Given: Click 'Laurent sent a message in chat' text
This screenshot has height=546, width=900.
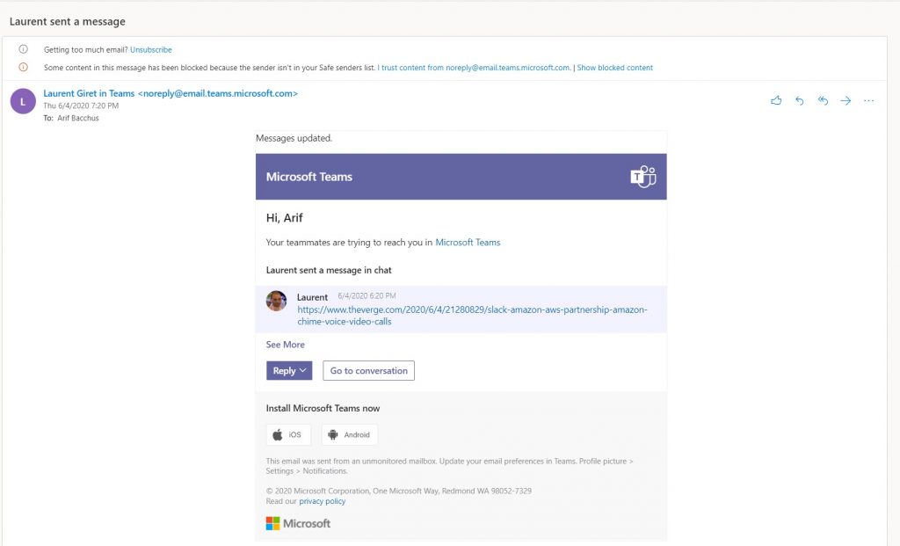Looking at the screenshot, I should tap(329, 270).
